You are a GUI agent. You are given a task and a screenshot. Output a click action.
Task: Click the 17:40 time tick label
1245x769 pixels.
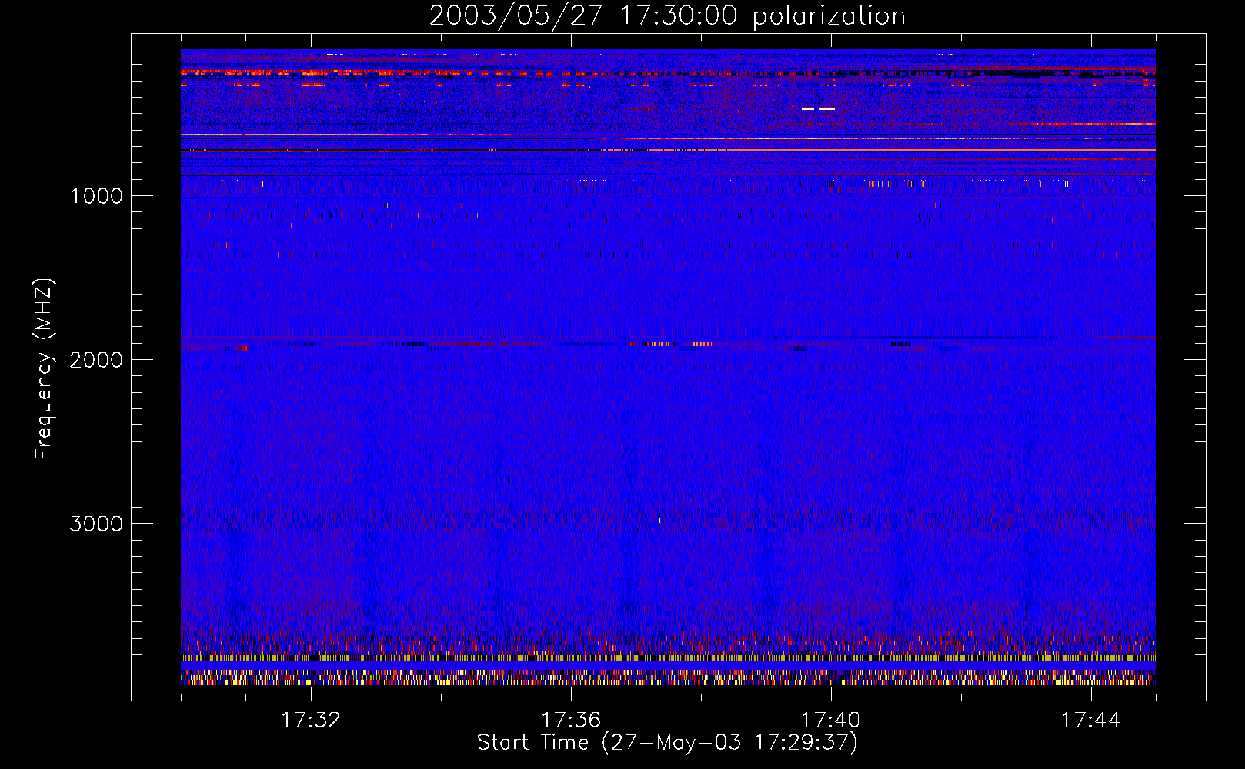831,721
